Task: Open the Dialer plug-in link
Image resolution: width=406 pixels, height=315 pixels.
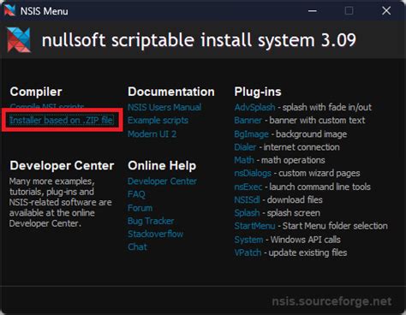Action: (245, 147)
